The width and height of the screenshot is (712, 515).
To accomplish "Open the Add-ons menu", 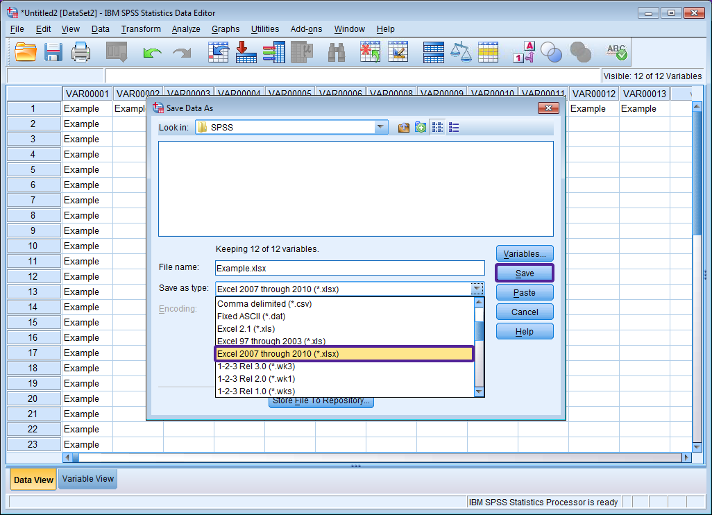I will pyautogui.click(x=307, y=29).
